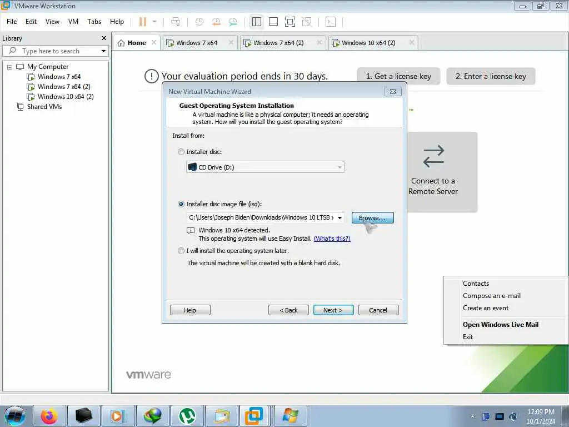The image size is (569, 427).
Task: Open uTorrent from the taskbar
Action: (187, 416)
